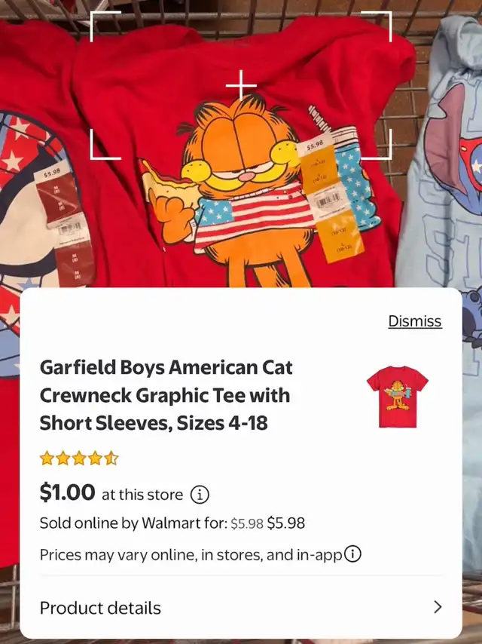Tap the red Garfield tee product thumbnail
Screen dimensions: 482x644
click(397, 396)
